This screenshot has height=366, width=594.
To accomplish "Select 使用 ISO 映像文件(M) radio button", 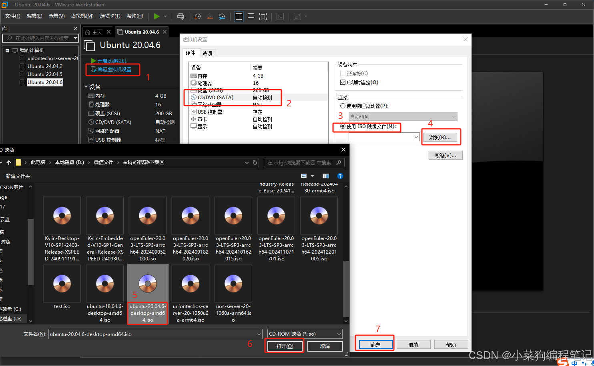I will click(343, 126).
